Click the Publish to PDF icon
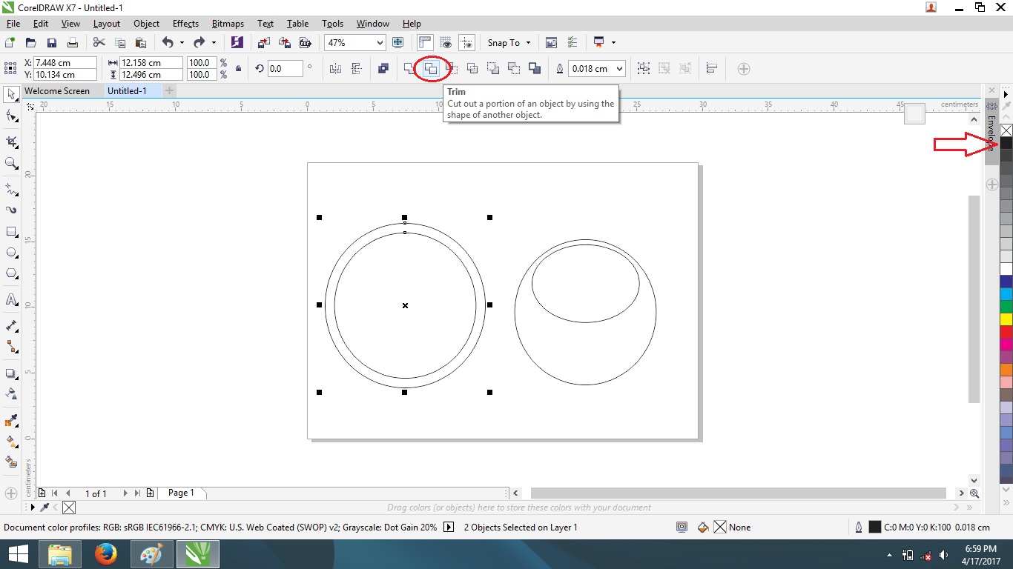Viewport: 1013px width, 569px height. (x=304, y=43)
